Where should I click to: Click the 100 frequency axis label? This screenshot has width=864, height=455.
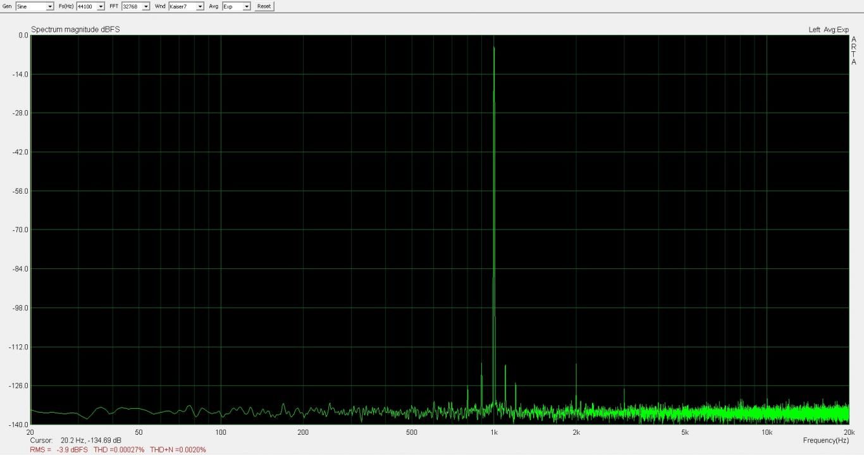pos(221,432)
